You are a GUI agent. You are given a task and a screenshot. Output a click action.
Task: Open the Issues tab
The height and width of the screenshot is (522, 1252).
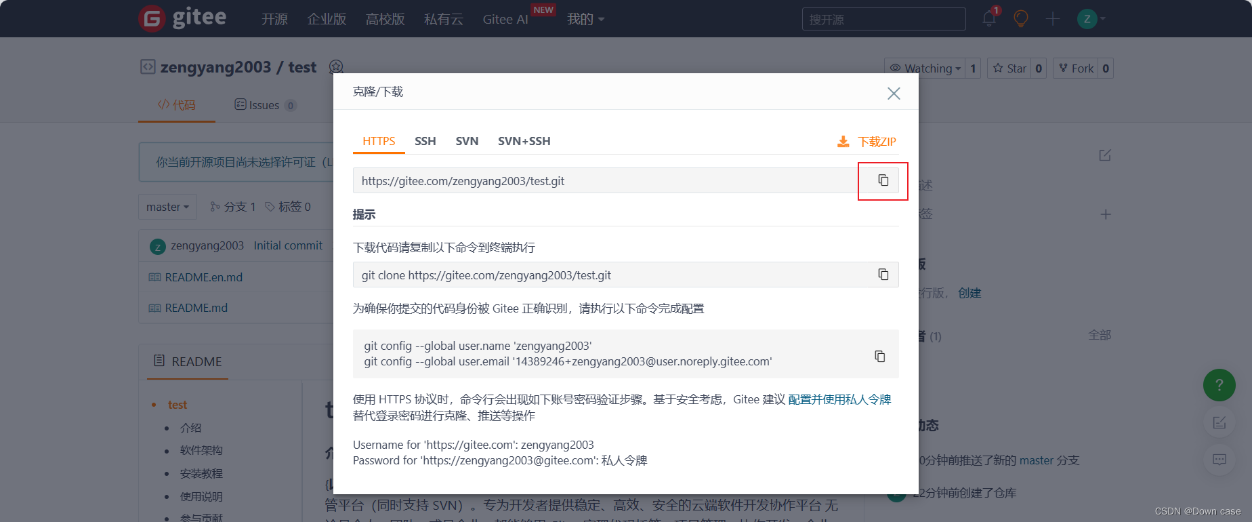[x=265, y=105]
